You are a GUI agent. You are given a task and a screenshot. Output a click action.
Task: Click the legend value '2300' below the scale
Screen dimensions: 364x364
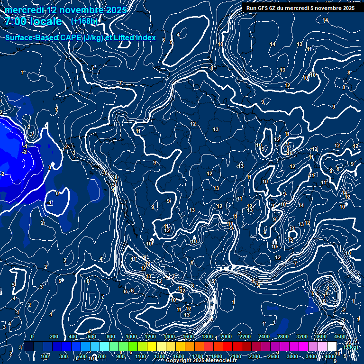pos(255,356)
